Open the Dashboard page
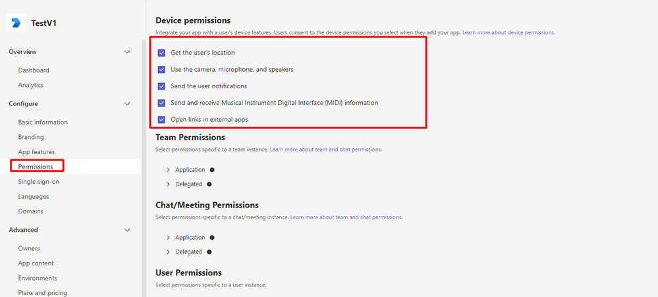The height and width of the screenshot is (297, 658). pos(34,70)
